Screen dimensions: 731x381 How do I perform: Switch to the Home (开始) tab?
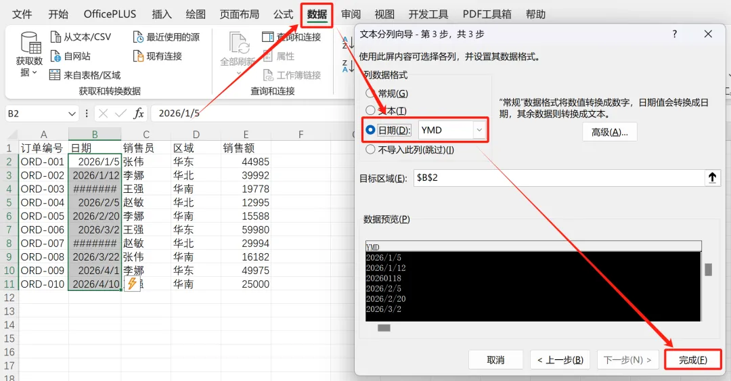[58, 14]
